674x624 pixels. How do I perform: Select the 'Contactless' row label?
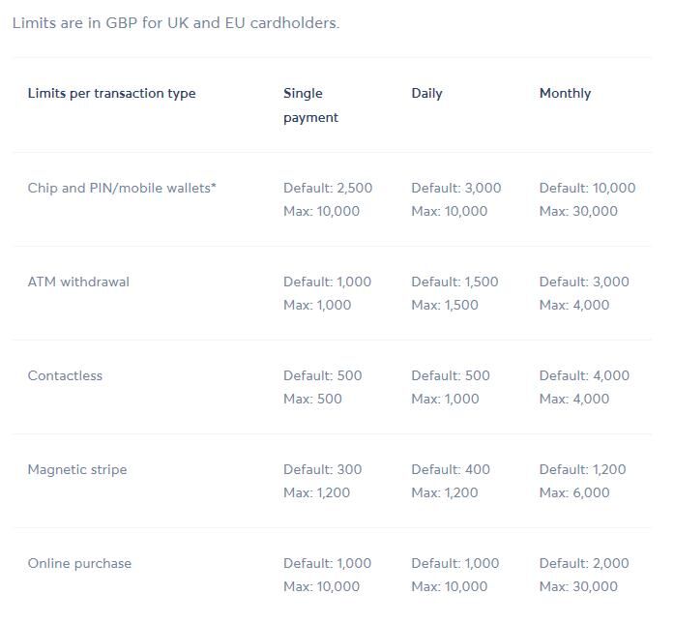click(65, 375)
